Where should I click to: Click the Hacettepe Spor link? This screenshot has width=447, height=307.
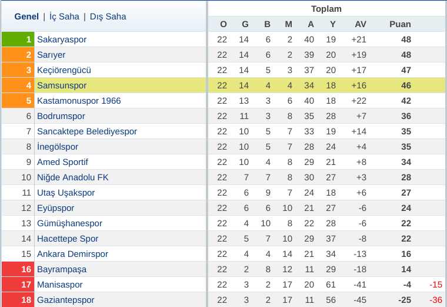68,239
